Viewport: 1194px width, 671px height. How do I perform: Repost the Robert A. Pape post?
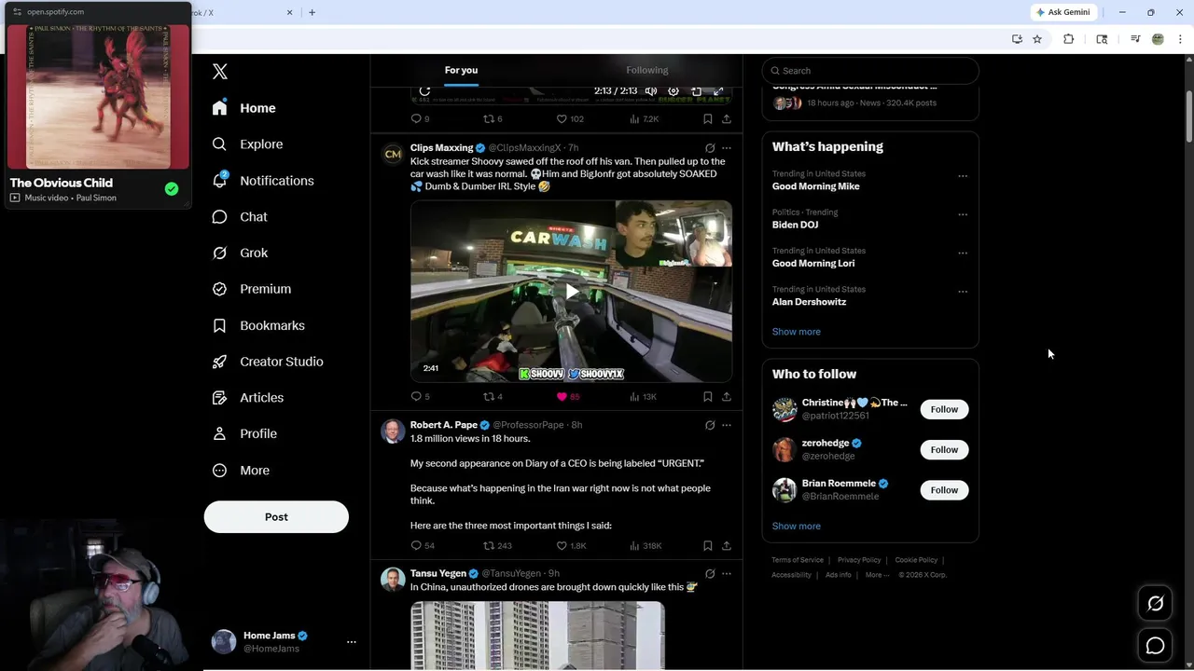pos(489,545)
